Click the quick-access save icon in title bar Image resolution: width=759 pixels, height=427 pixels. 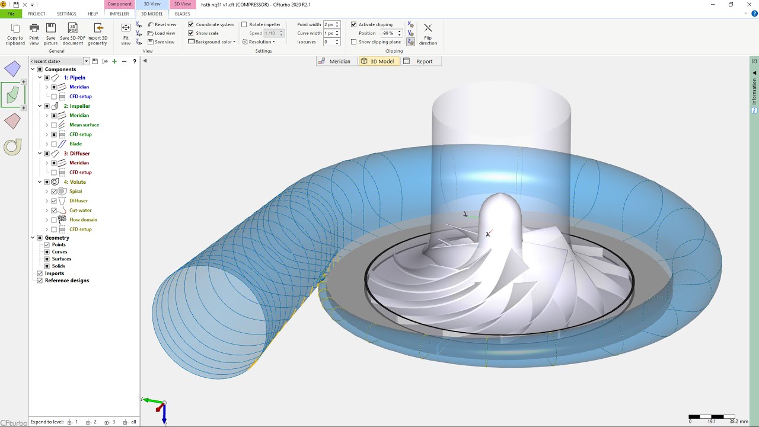coord(15,4)
